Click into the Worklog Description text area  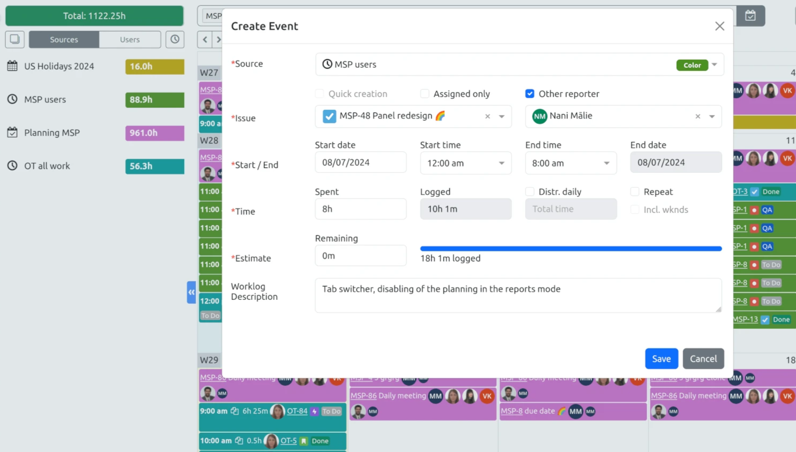(x=519, y=295)
